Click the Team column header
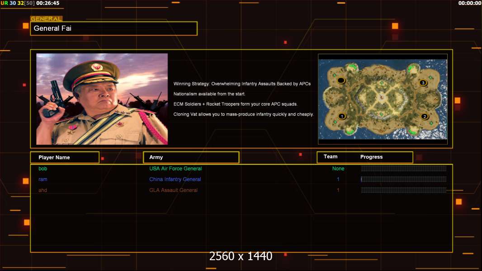This screenshot has width=482, height=271. (331, 157)
